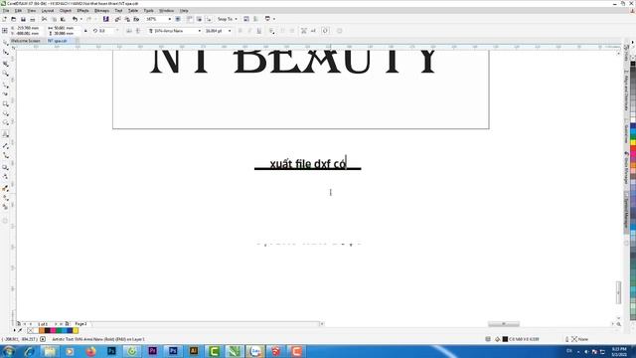This screenshot has width=636, height=358.
Task: Select the Text tool in the toolbox
Action: pos(5,134)
